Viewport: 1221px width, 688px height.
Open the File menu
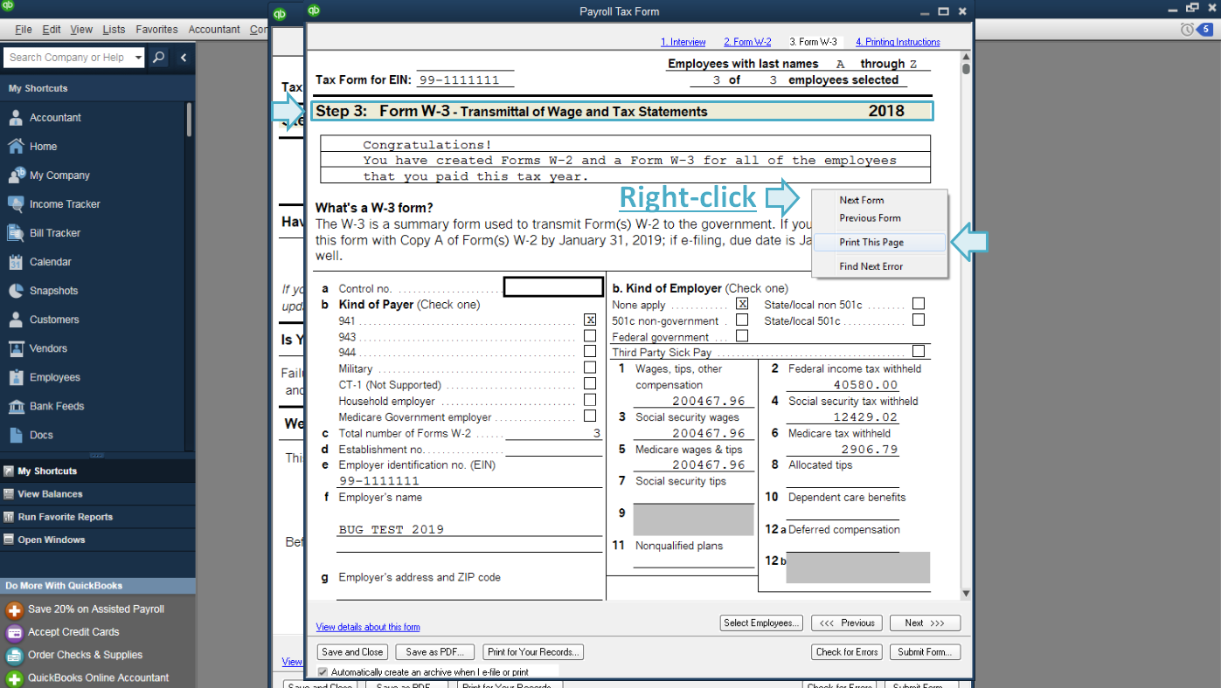24,30
